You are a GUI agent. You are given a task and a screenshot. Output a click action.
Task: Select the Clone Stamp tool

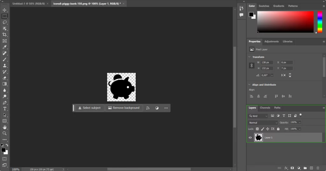(x=4, y=65)
